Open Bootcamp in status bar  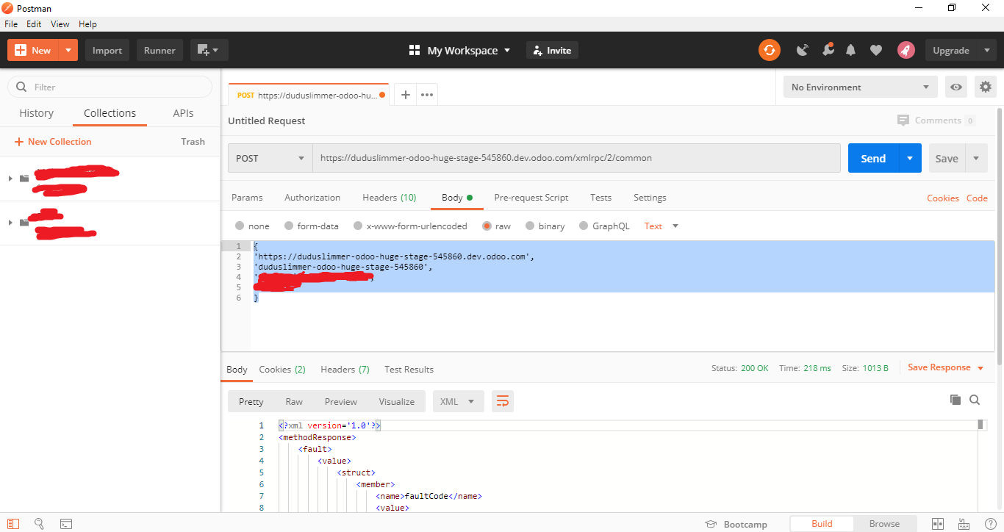click(x=736, y=524)
